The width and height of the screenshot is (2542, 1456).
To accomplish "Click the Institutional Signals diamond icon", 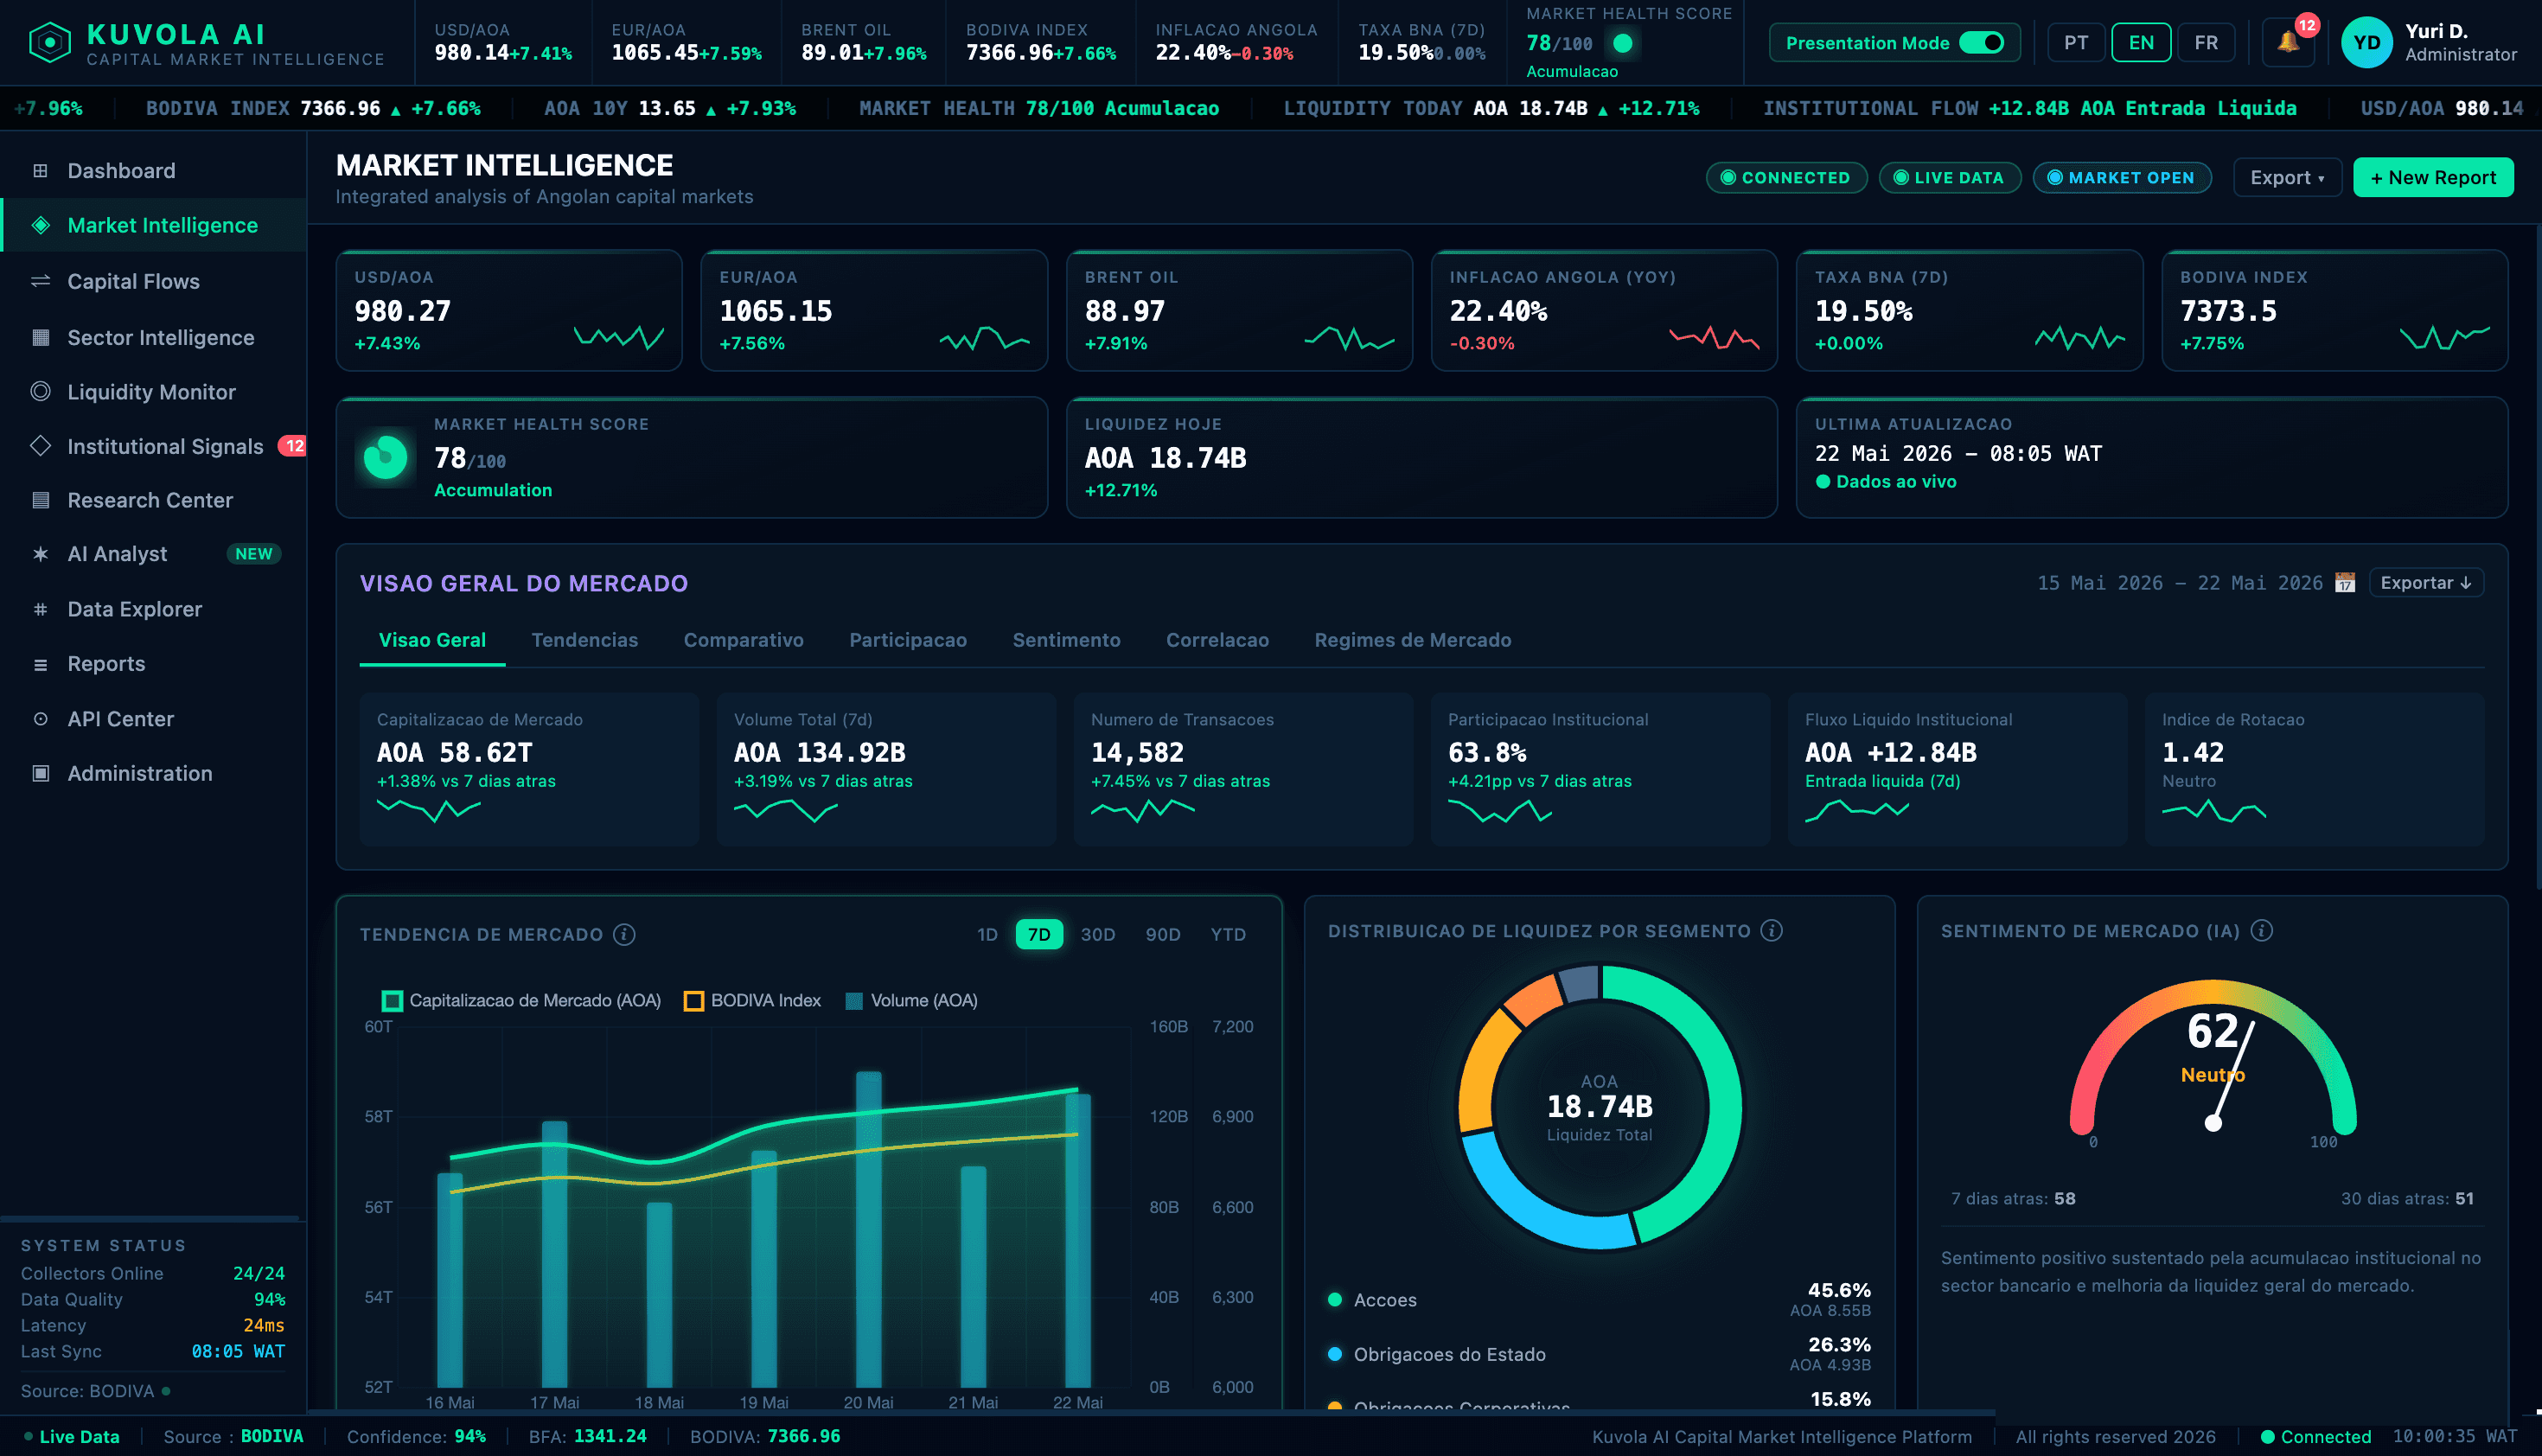I will tap(40, 446).
